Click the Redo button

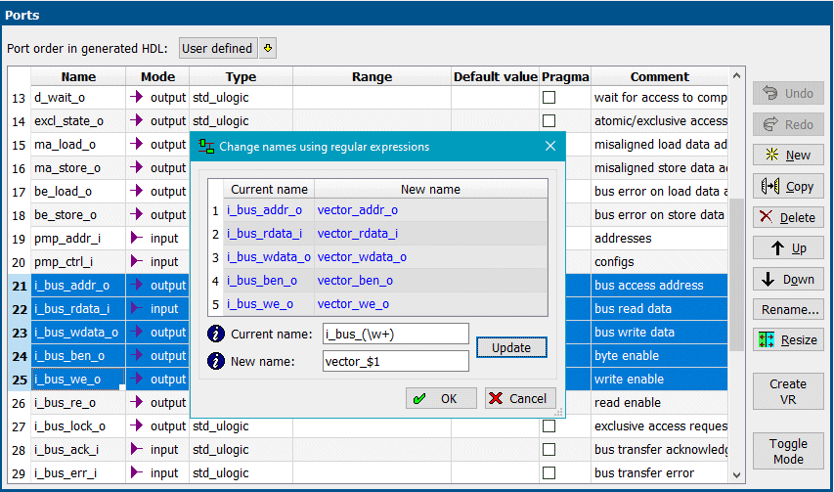788,124
